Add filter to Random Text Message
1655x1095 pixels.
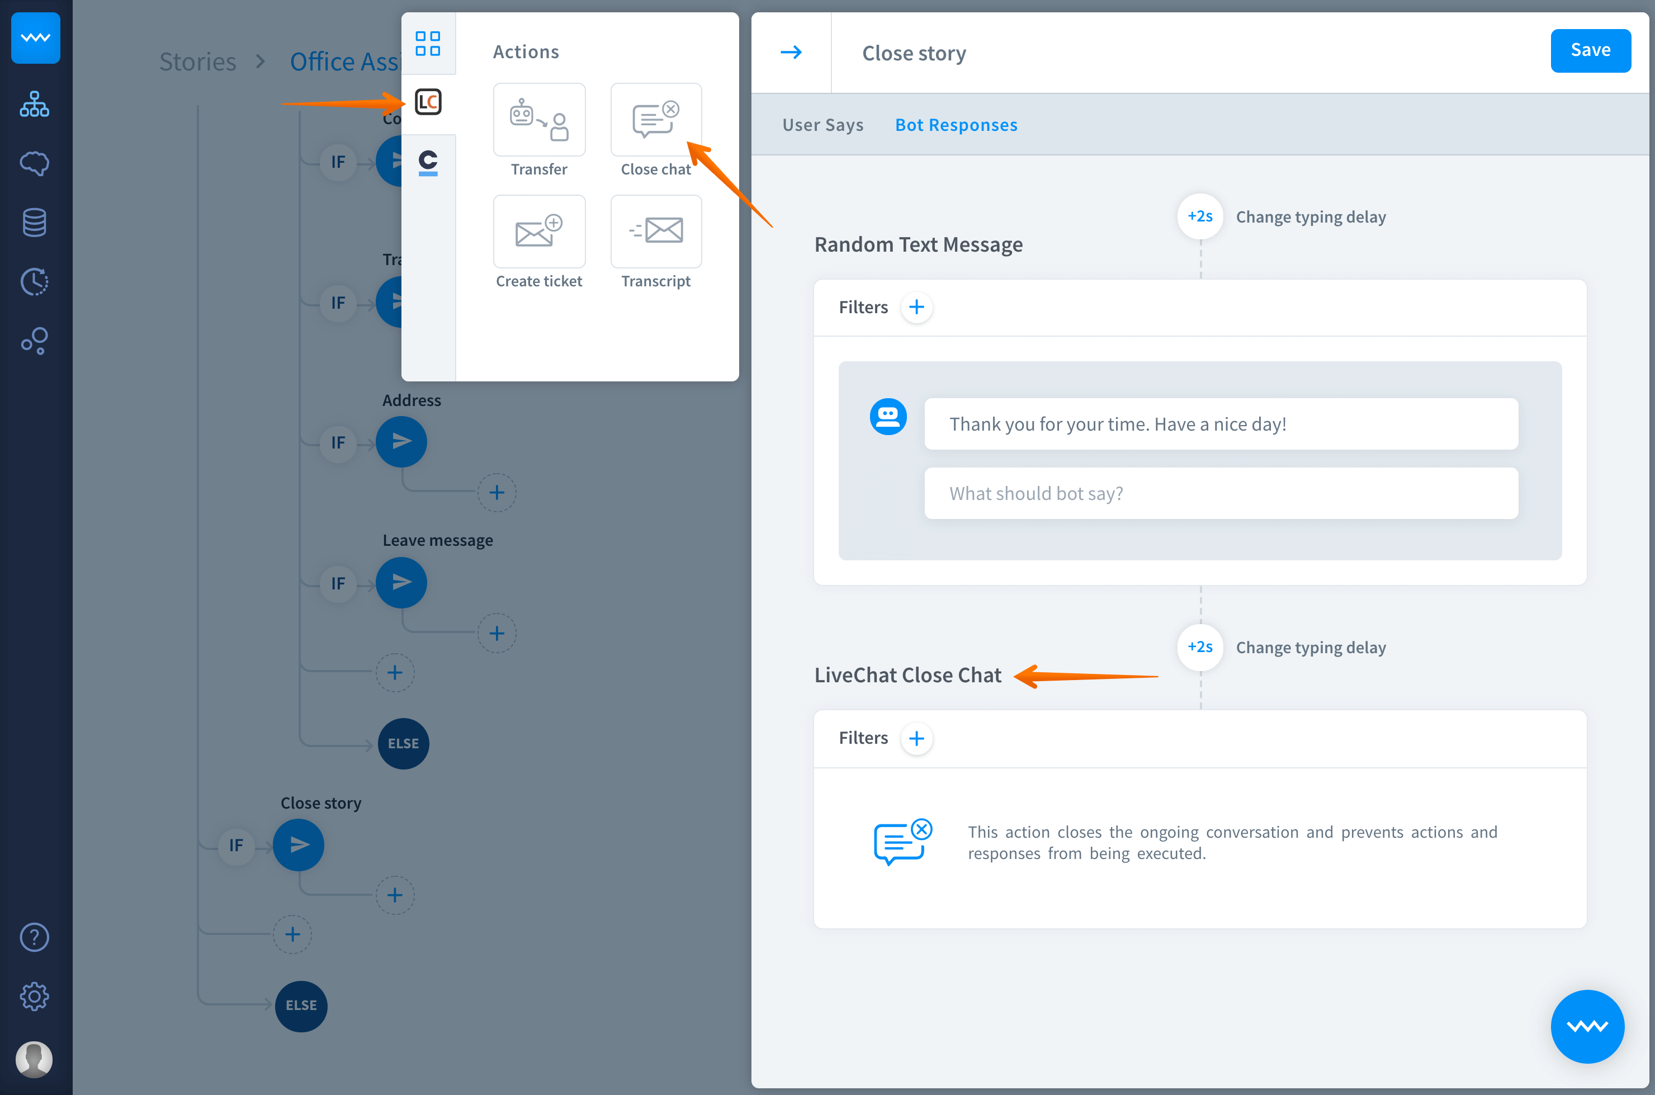coord(916,307)
